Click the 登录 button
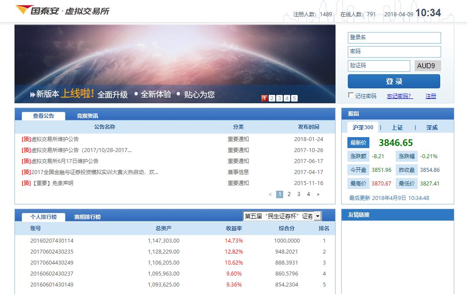This screenshot has height=294, width=467. 394,81
